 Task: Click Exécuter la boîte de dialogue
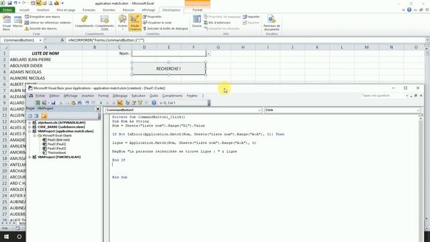[x=165, y=28]
